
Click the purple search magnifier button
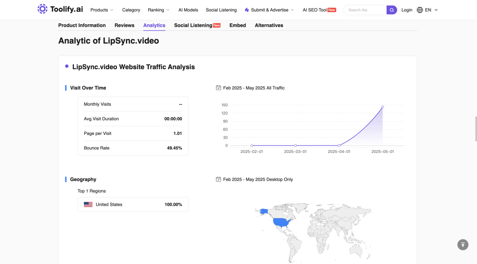[391, 10]
